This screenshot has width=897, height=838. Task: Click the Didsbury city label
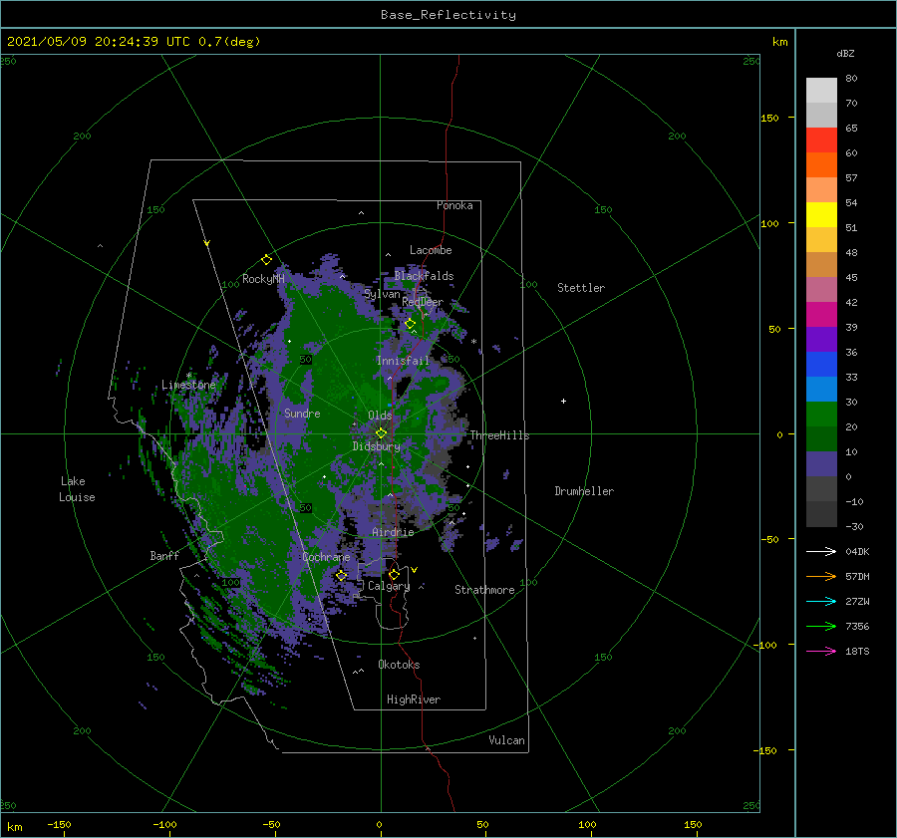tap(376, 446)
